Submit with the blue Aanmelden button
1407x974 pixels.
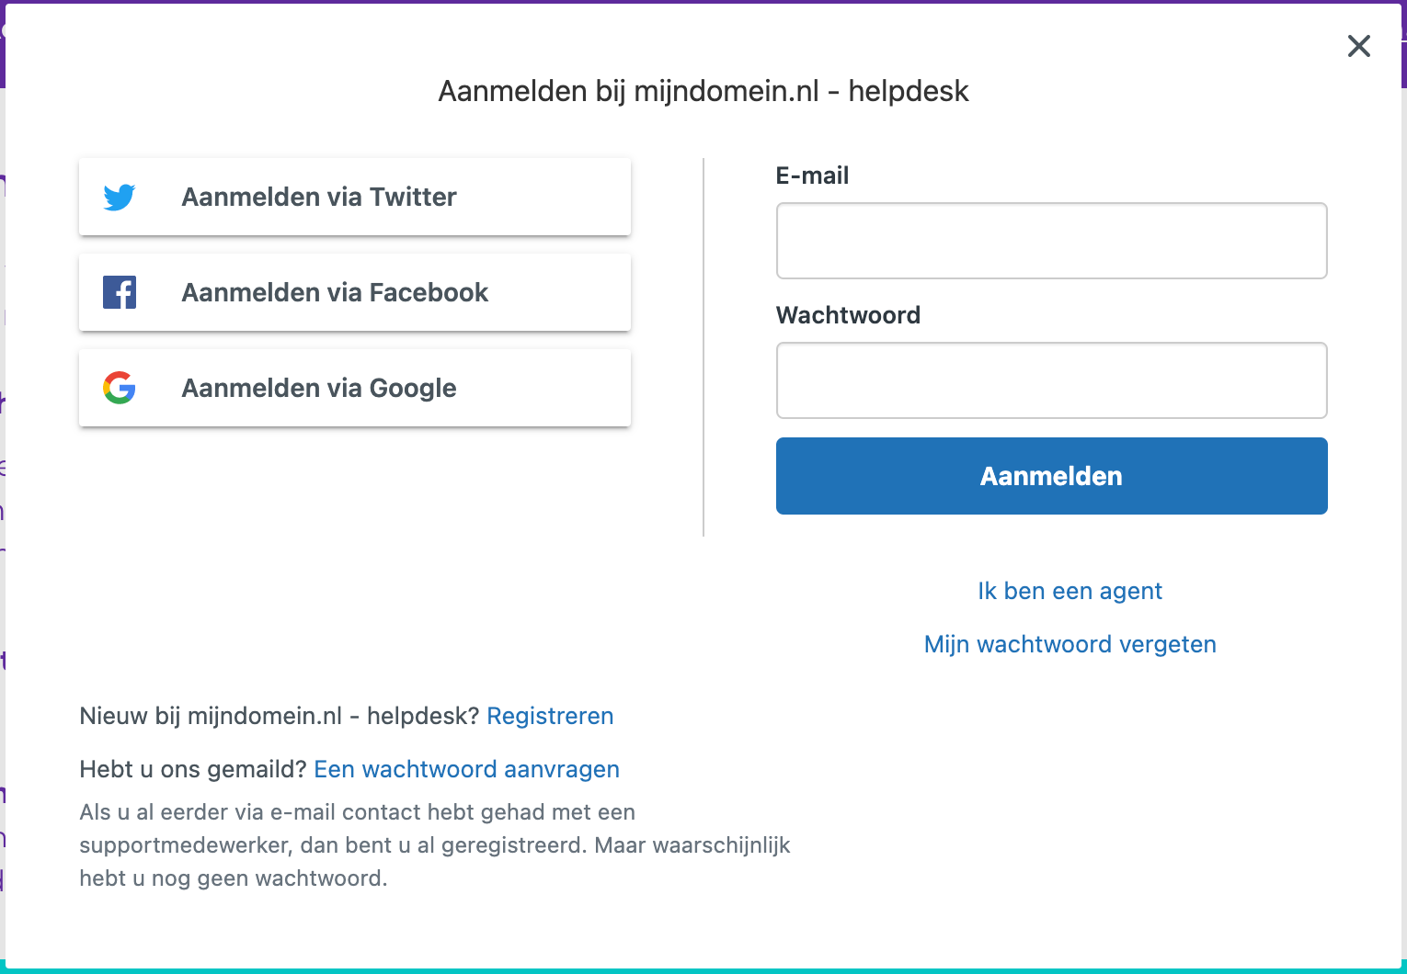[x=1052, y=476]
